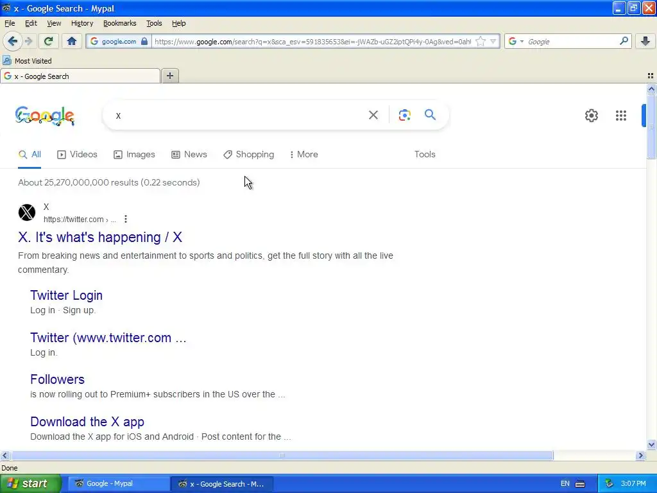Viewport: 657px width, 493px height.
Task: Clear the Google search query
Action: [x=373, y=115]
